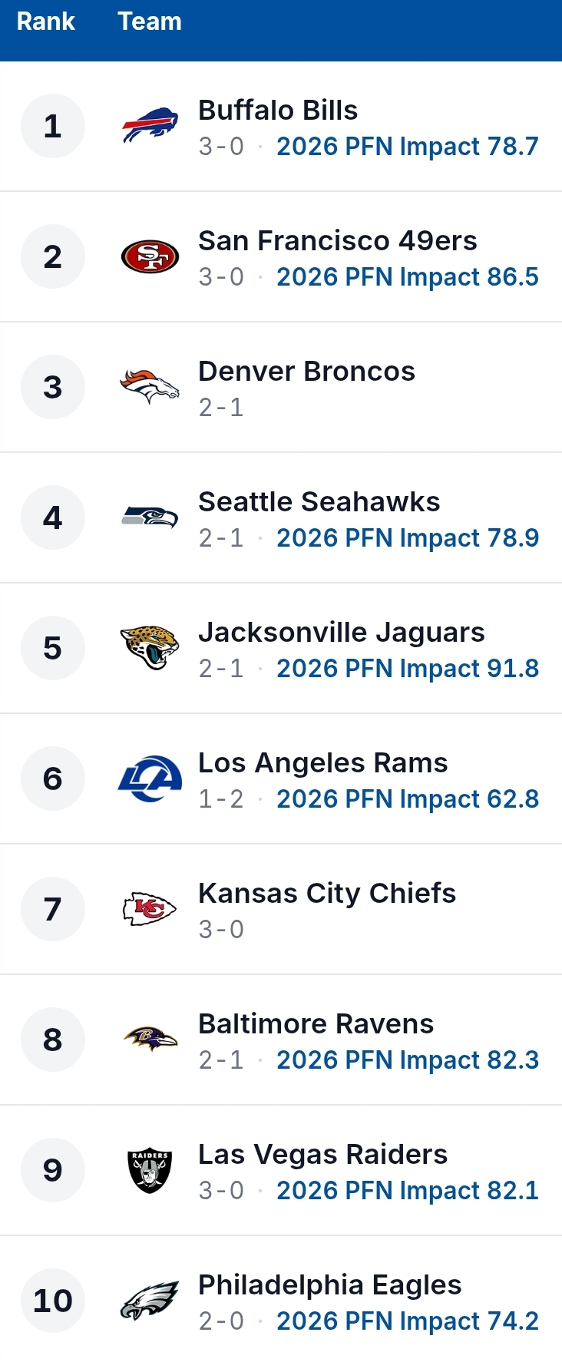This screenshot has height=1362, width=562.
Task: Click the Seattle Seahawks logo
Action: coord(150,517)
